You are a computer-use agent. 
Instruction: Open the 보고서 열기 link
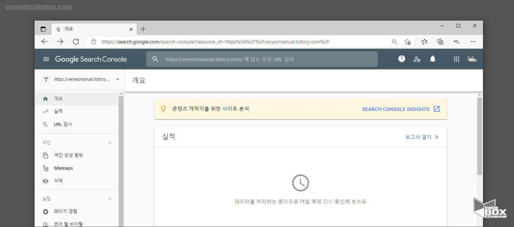418,137
